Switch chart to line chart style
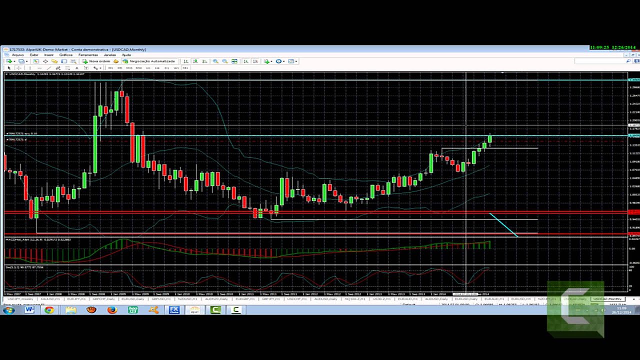 (204, 61)
